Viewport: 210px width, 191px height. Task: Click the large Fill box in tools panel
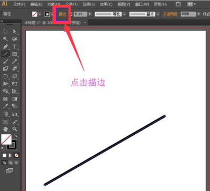tap(6, 139)
